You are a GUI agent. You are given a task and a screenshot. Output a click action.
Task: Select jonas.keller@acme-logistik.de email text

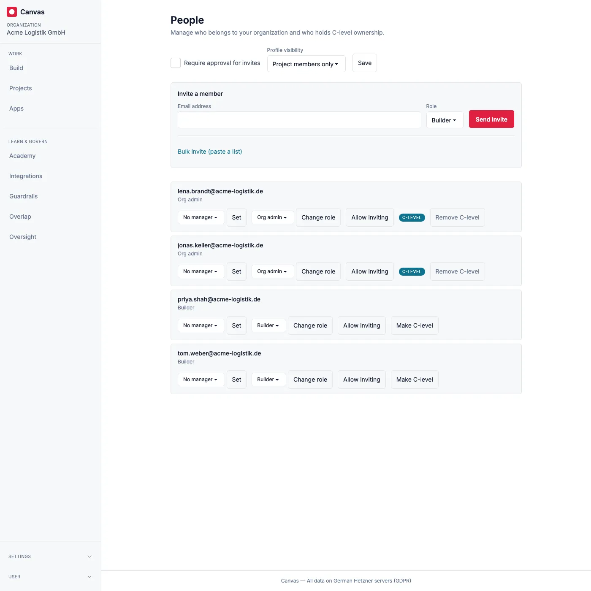pos(220,245)
